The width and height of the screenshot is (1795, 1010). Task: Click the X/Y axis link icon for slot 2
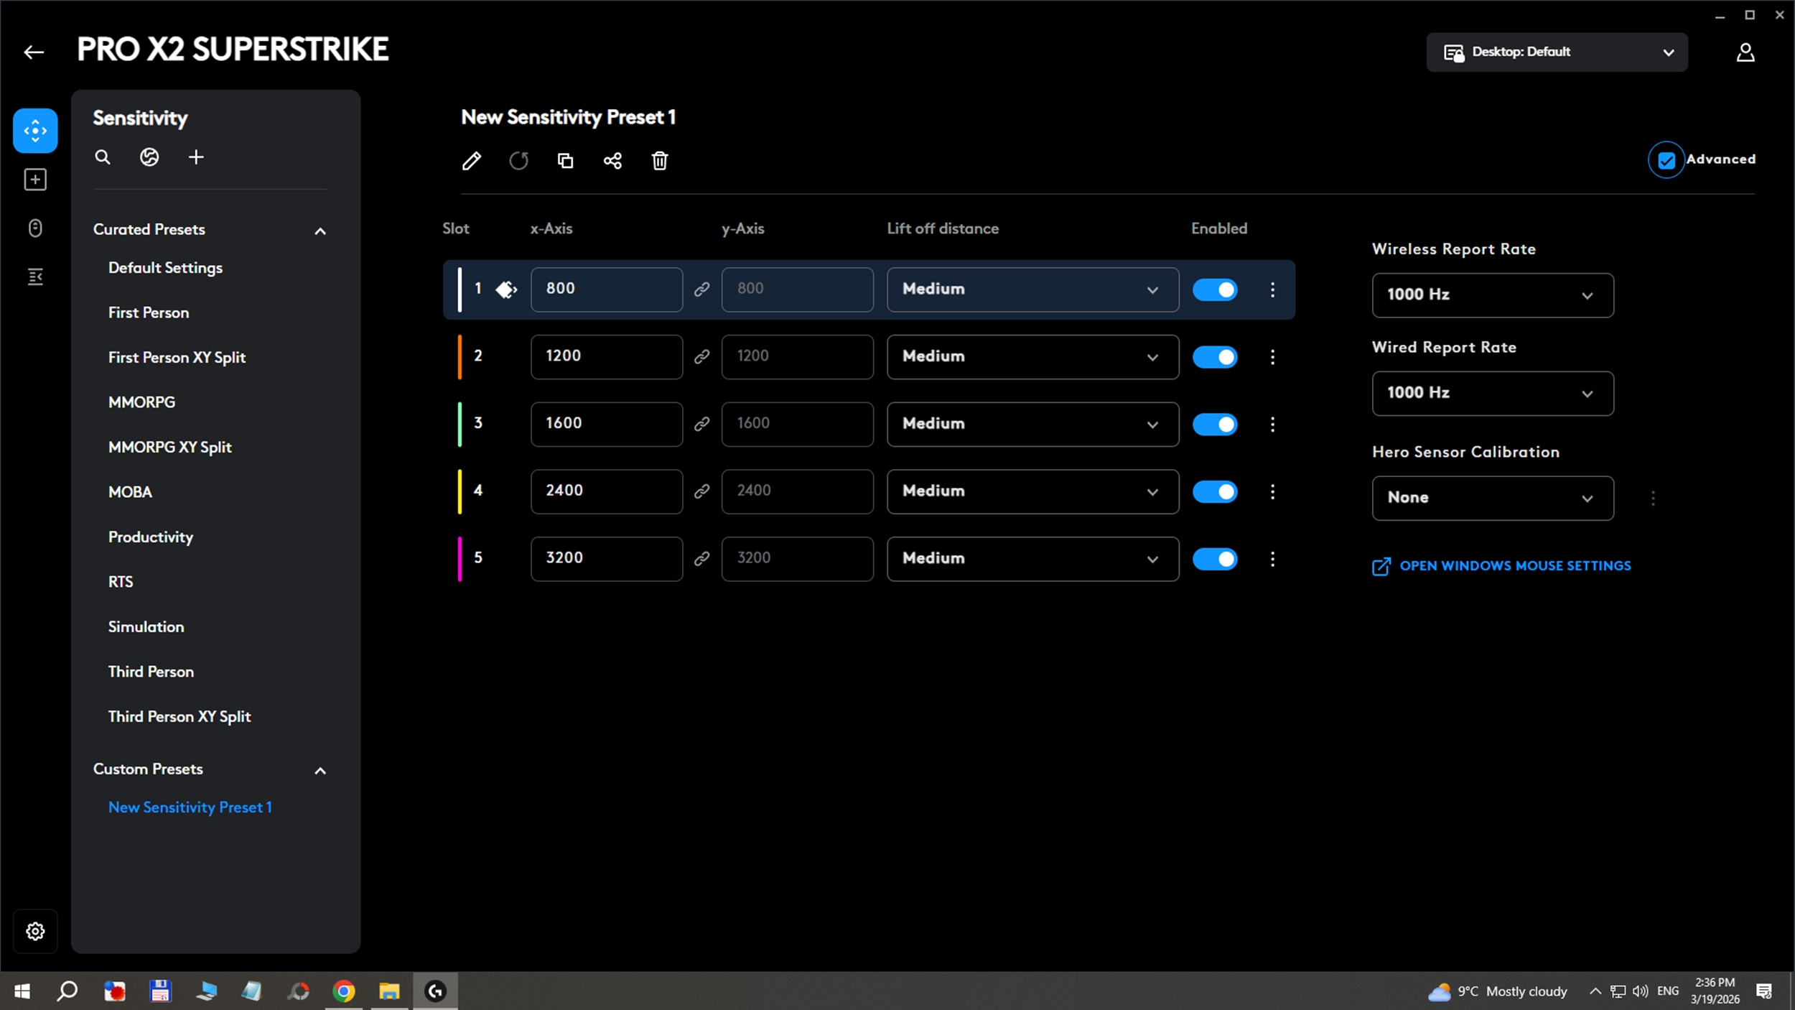[701, 357]
